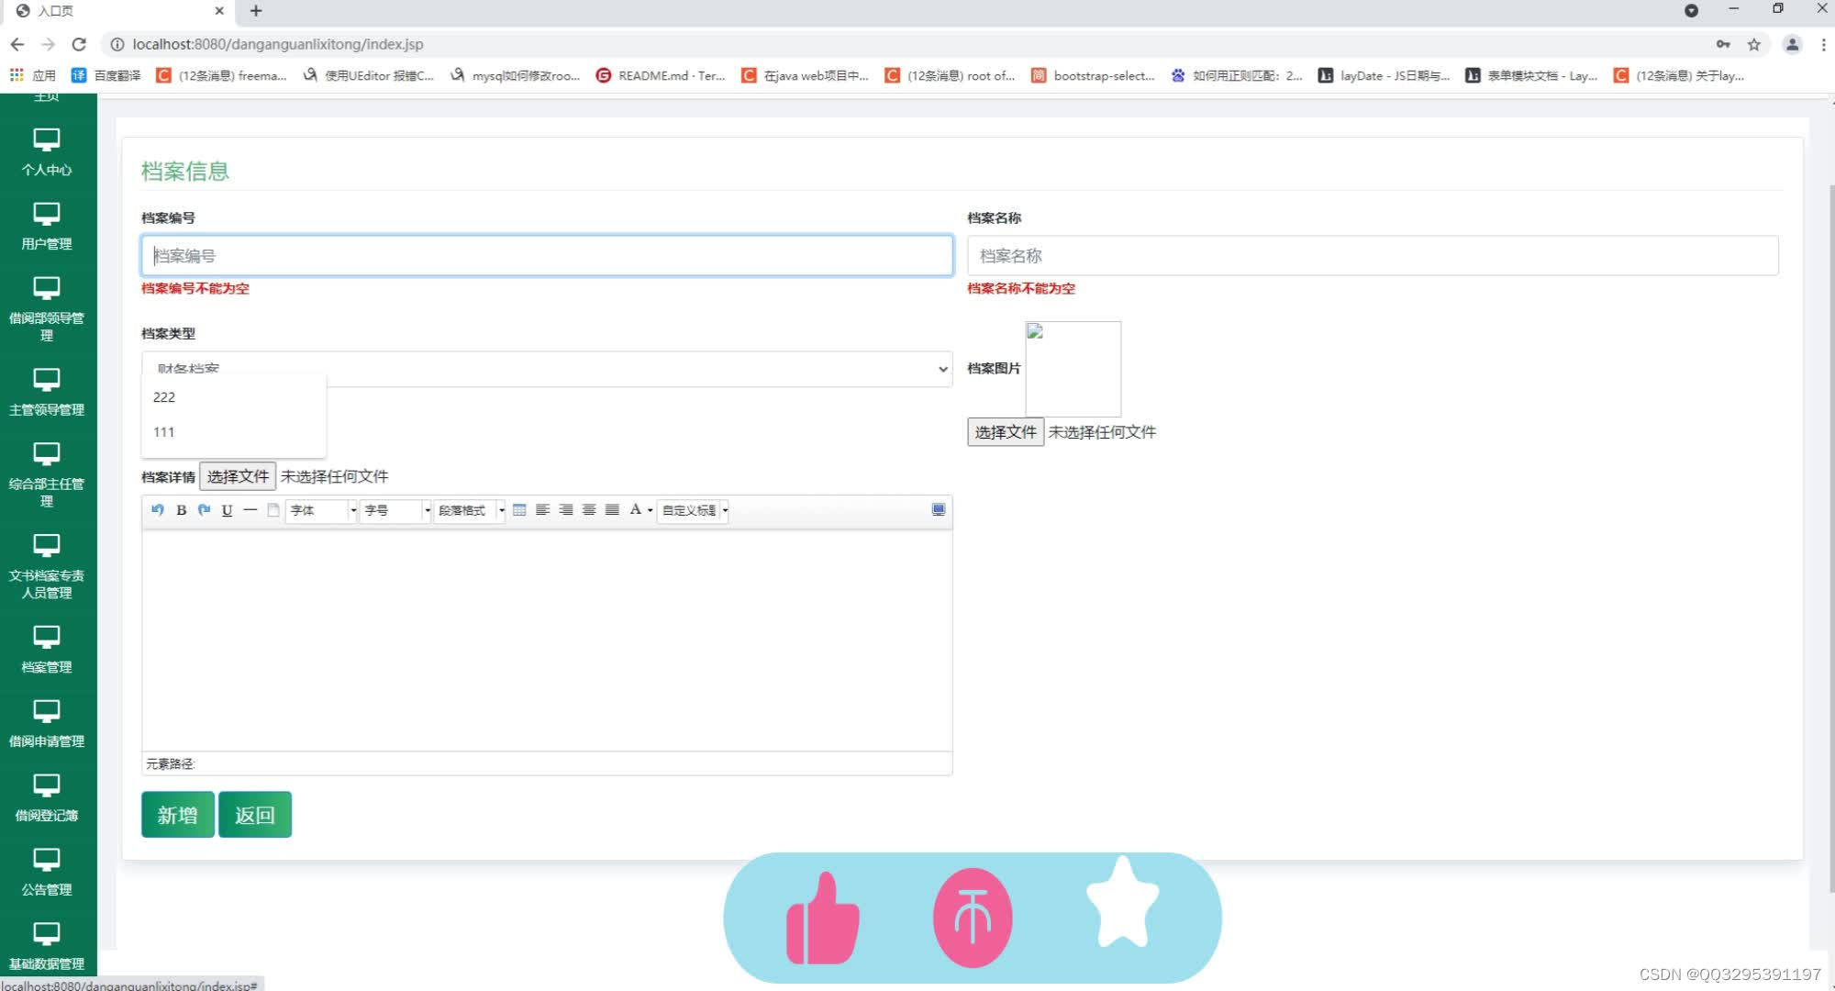
Task: Open 档案管理 in the sidebar
Action: coord(47,650)
